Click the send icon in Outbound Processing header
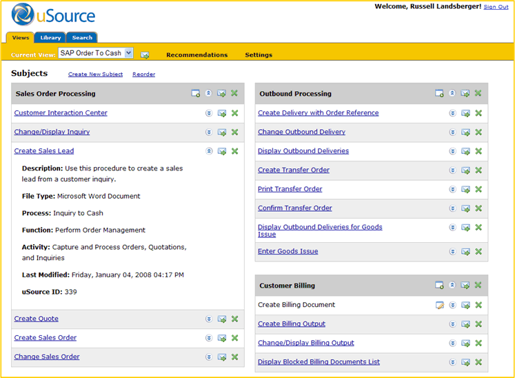The height and width of the screenshot is (378, 515). click(x=465, y=93)
